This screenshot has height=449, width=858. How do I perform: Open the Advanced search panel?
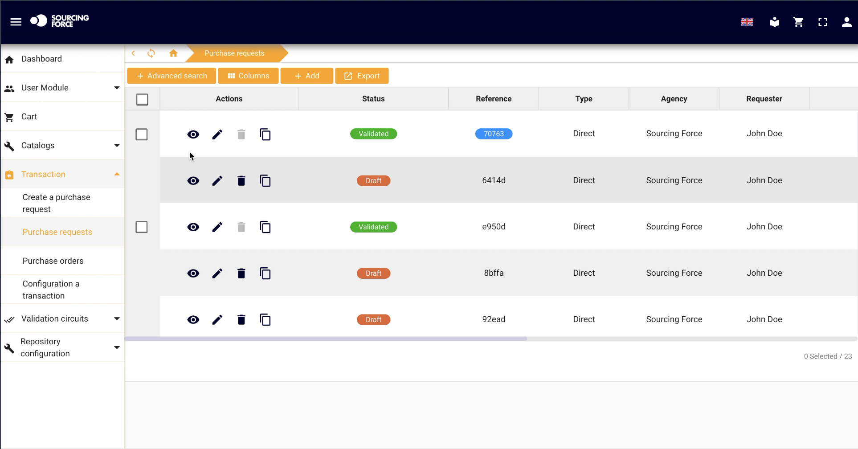172,76
